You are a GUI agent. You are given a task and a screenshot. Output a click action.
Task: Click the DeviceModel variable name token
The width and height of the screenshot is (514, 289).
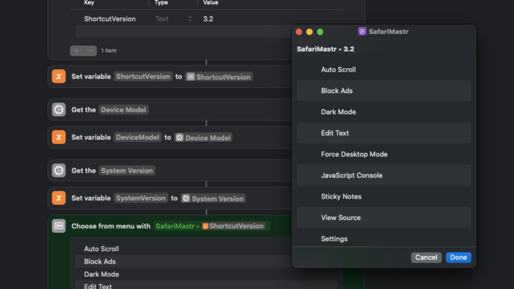point(138,138)
